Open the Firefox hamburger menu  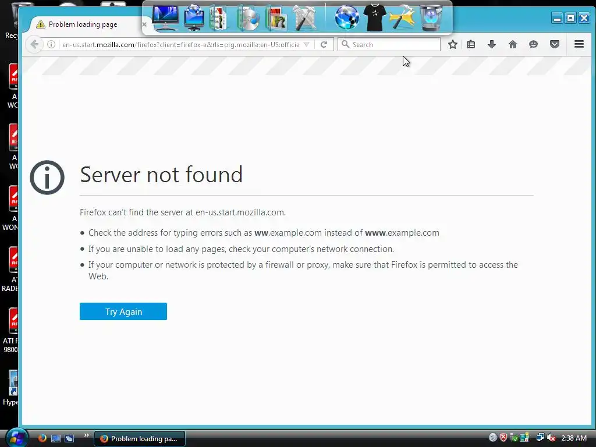(x=579, y=44)
